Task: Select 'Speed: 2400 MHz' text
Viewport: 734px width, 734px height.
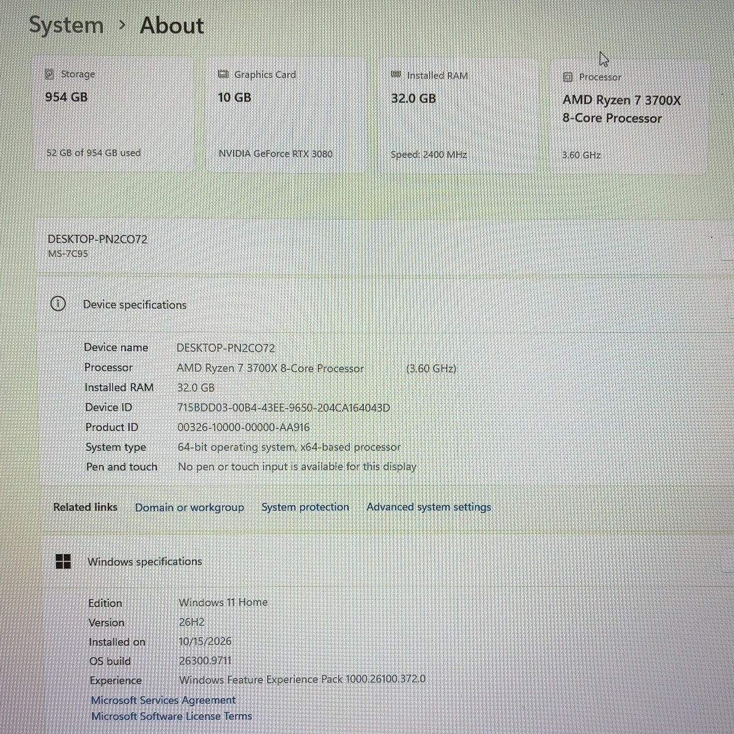Action: tap(429, 154)
